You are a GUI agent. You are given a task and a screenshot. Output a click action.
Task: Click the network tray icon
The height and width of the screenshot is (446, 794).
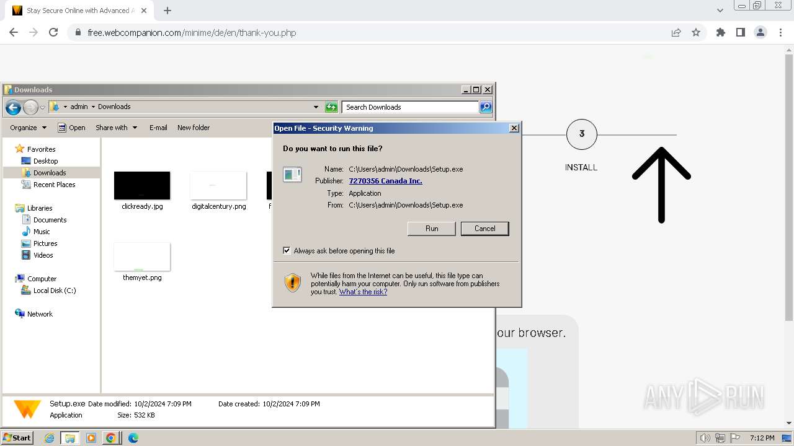tap(720, 438)
